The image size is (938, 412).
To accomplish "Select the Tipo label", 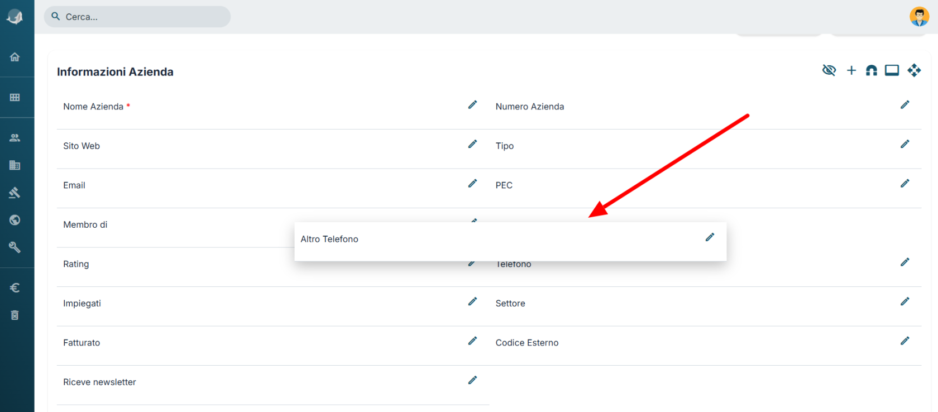I will pyautogui.click(x=505, y=146).
